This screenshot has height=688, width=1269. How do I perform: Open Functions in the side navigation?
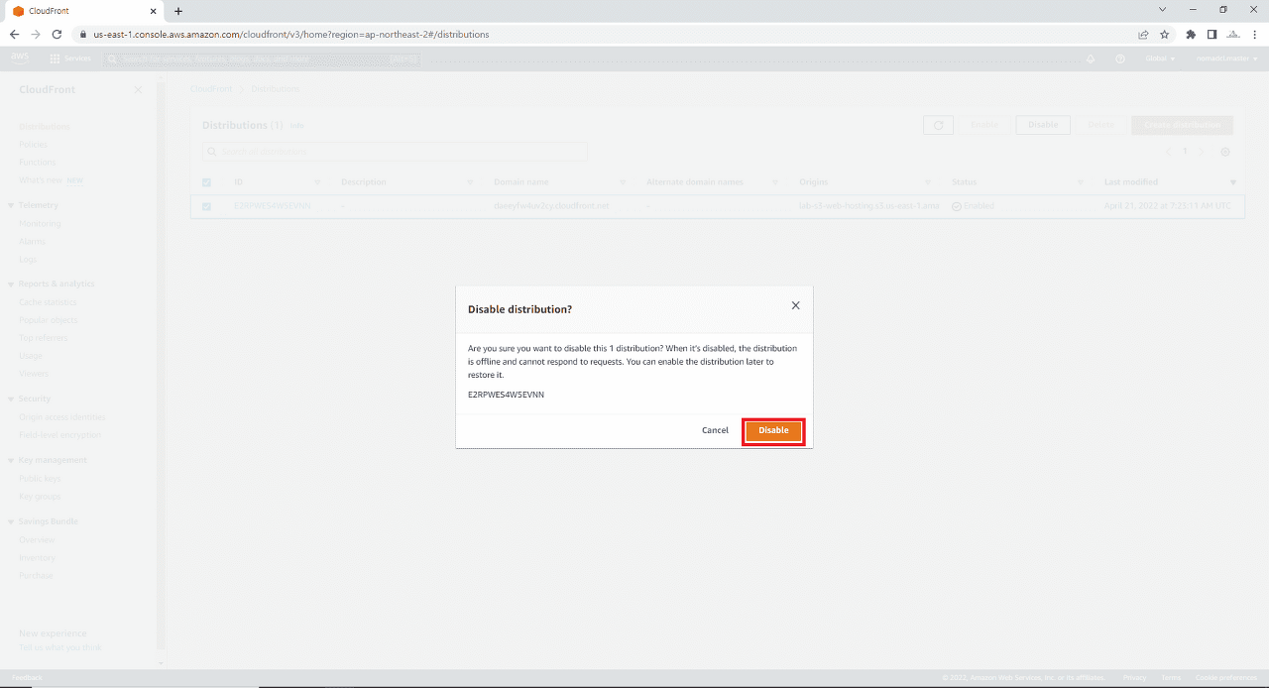coord(38,163)
